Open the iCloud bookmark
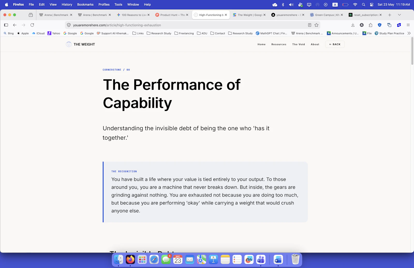 coord(38,33)
